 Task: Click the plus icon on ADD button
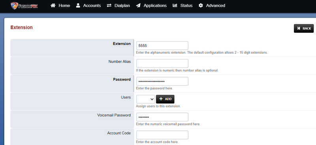161,99
